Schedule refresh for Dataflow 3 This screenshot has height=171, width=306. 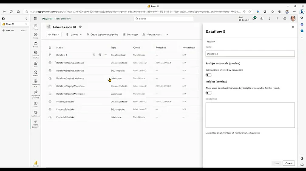tap(100, 55)
